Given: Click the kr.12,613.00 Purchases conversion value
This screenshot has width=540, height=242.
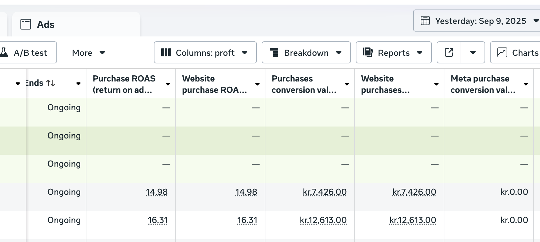Looking at the screenshot, I should (323, 220).
